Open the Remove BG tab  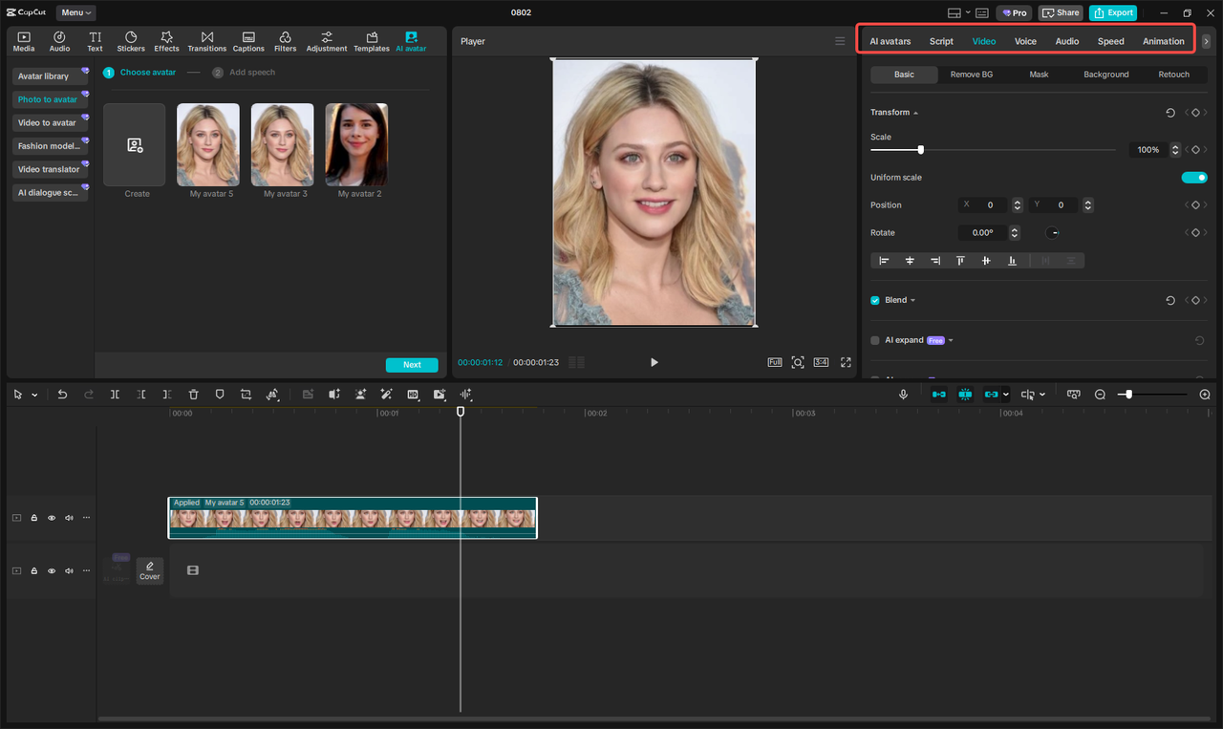pos(971,74)
